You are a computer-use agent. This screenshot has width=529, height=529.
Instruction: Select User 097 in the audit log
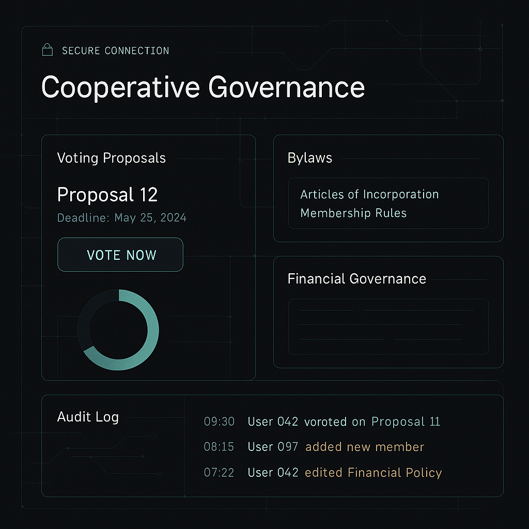click(273, 447)
